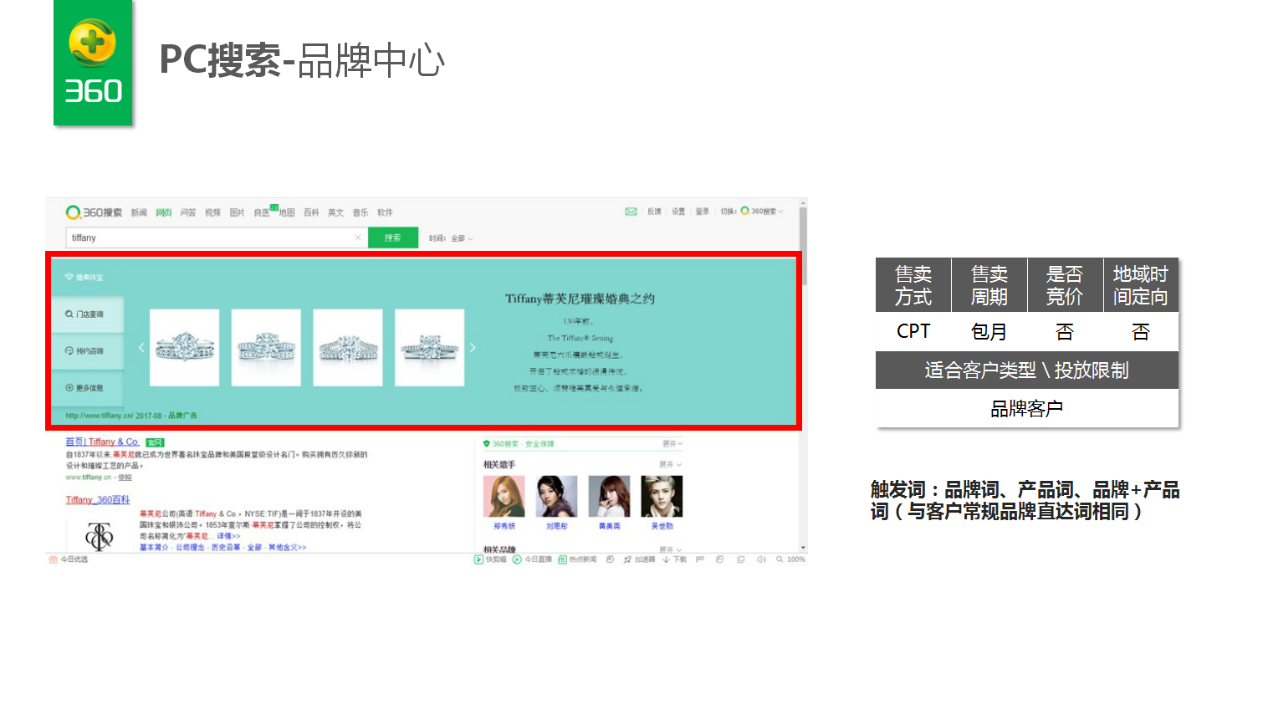Open the 切换 360搜索 engine dropdown
The image size is (1263, 710).
tap(753, 212)
